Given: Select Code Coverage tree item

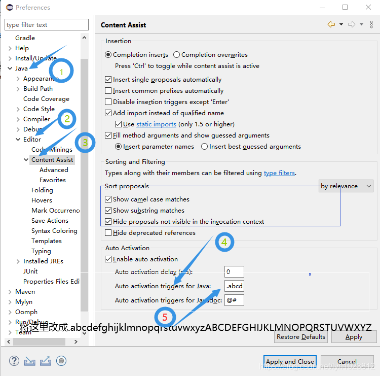Looking at the screenshot, I should coord(46,99).
